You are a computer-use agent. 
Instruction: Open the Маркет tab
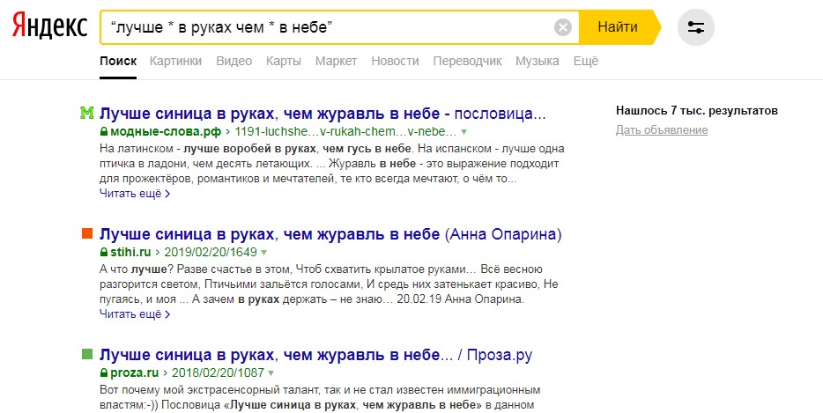336,62
